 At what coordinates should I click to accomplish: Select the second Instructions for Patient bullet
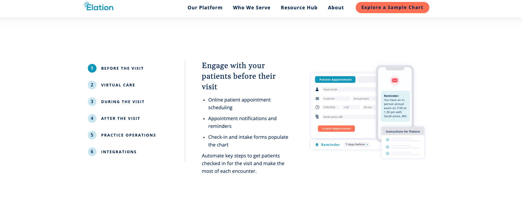click(388, 147)
